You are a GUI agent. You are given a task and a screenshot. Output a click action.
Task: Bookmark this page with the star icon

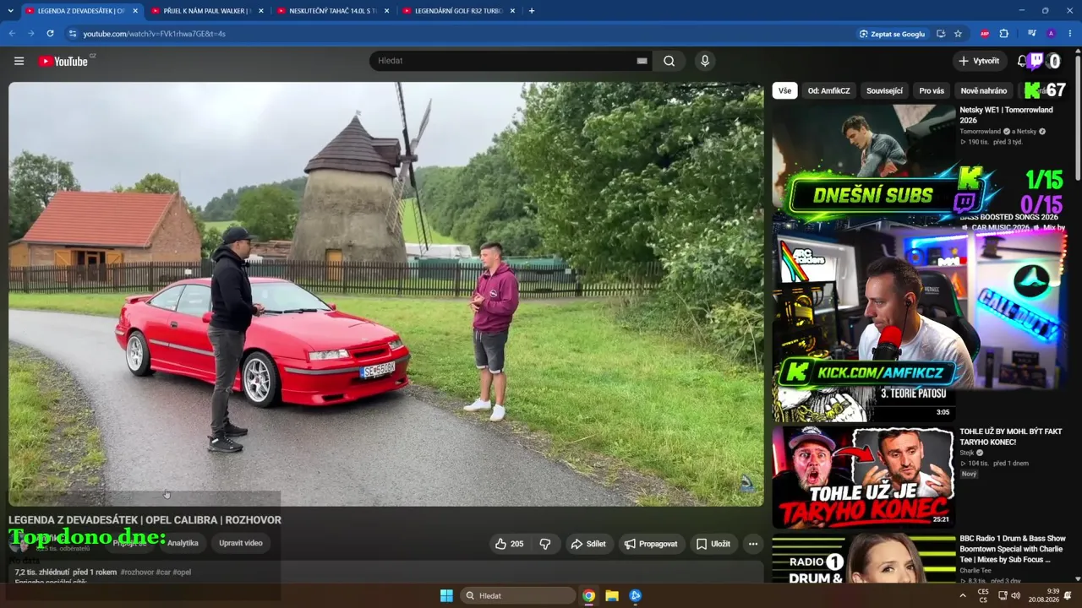(958, 34)
